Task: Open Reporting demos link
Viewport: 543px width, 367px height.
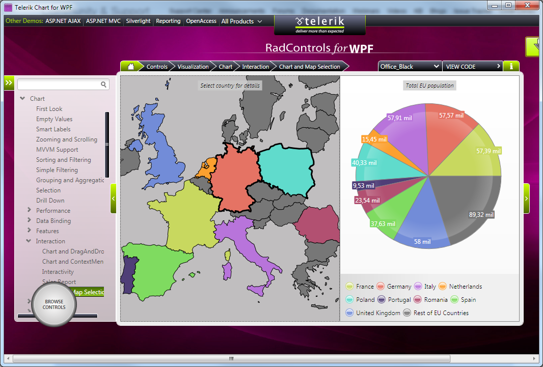Action: pyautogui.click(x=168, y=21)
